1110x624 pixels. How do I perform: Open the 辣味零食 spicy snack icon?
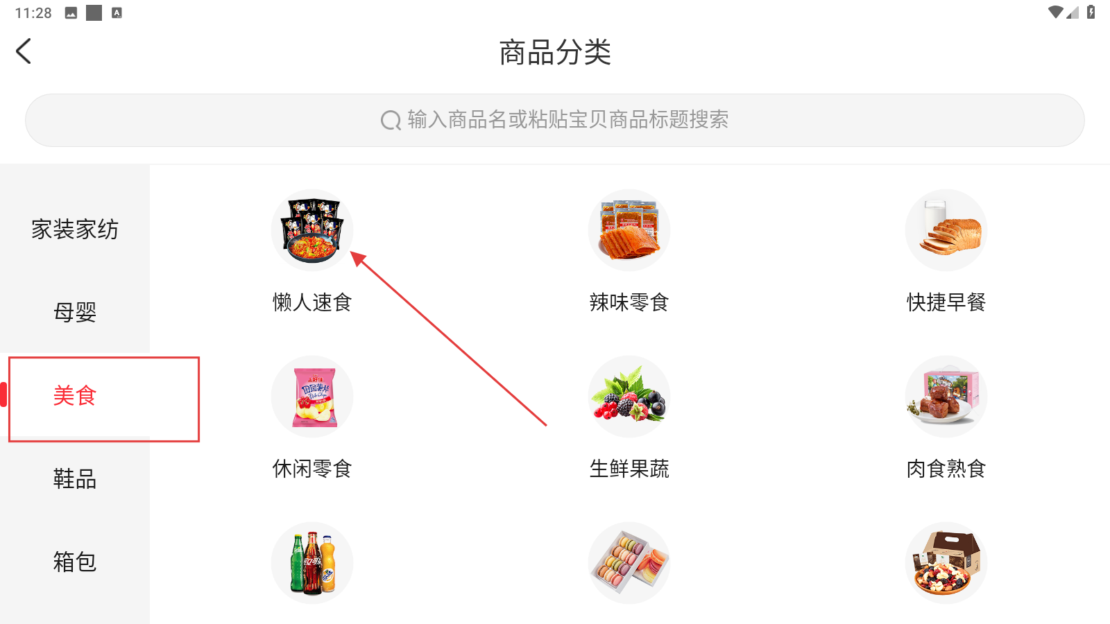pos(629,230)
